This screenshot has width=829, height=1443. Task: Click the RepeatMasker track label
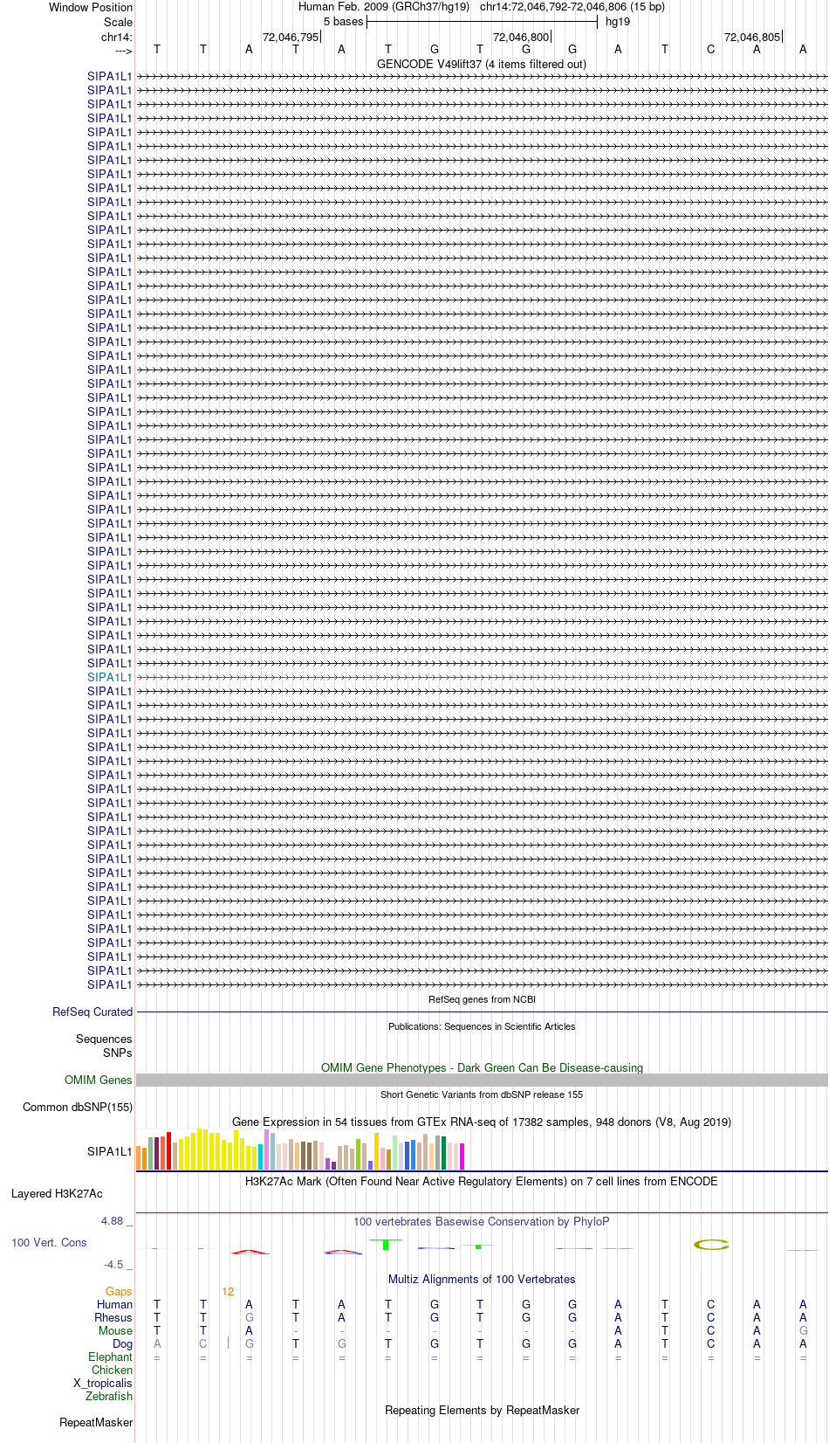click(96, 1422)
